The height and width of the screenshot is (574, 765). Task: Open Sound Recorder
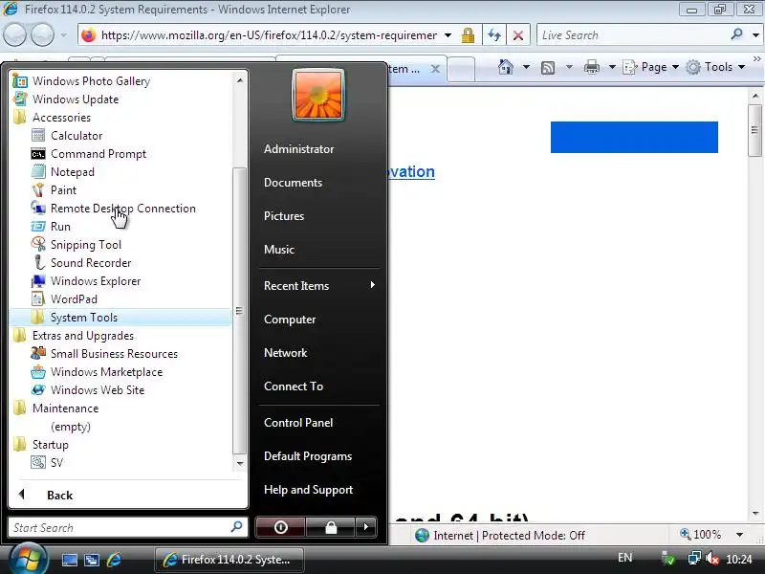(91, 262)
